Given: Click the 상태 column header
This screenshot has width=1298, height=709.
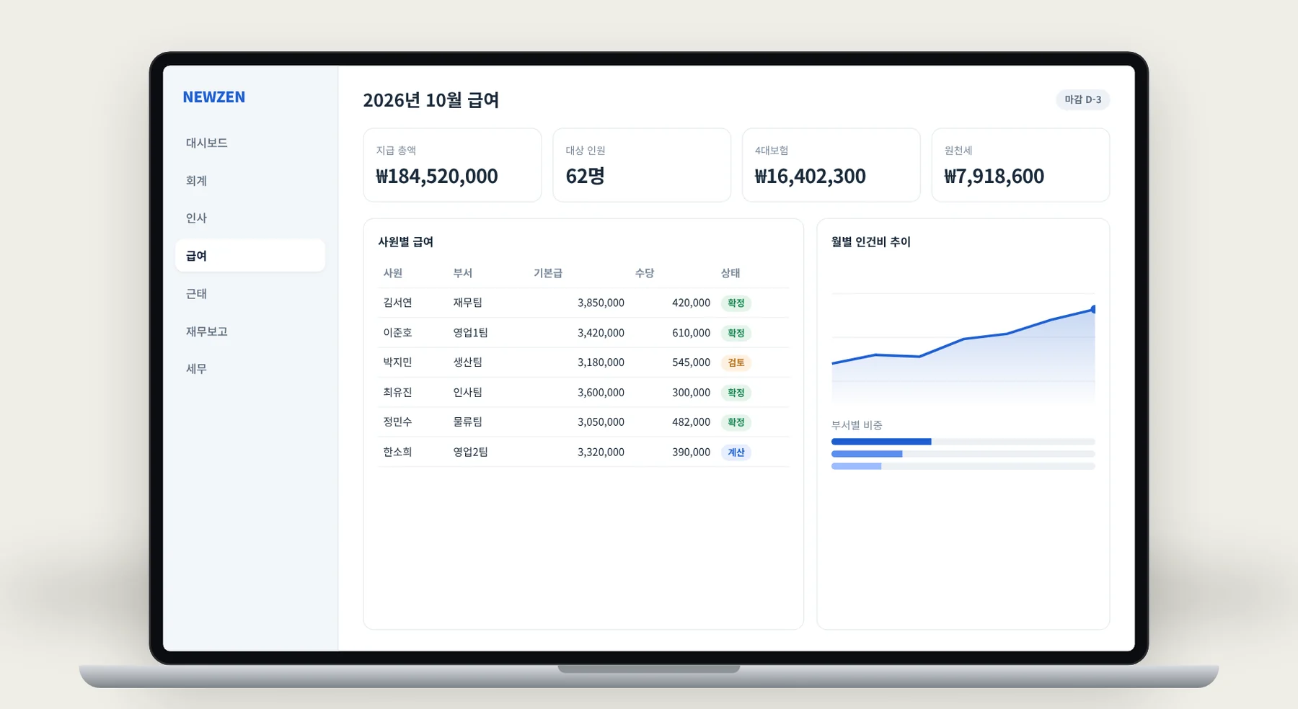Looking at the screenshot, I should 730,273.
